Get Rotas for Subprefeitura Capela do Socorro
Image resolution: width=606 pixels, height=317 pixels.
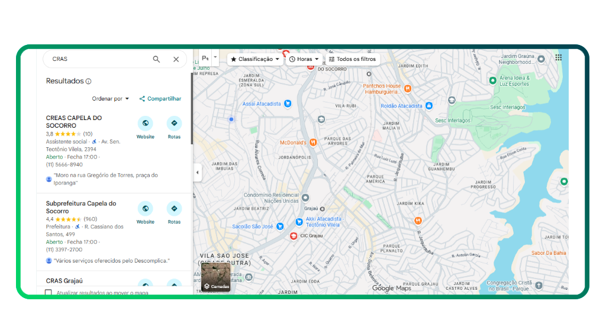pyautogui.click(x=174, y=209)
